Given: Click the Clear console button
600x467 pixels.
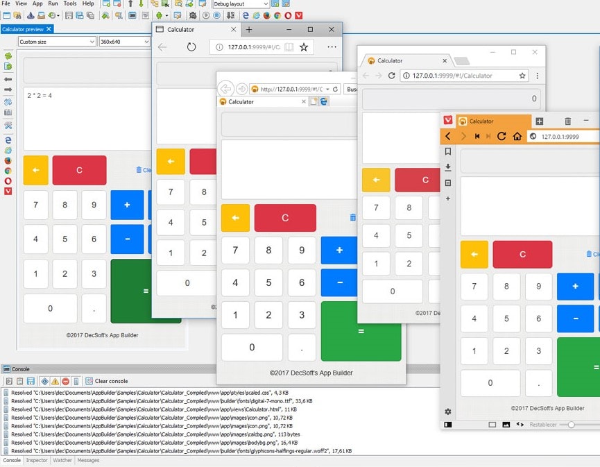Looking at the screenshot, I should pyautogui.click(x=107, y=381).
